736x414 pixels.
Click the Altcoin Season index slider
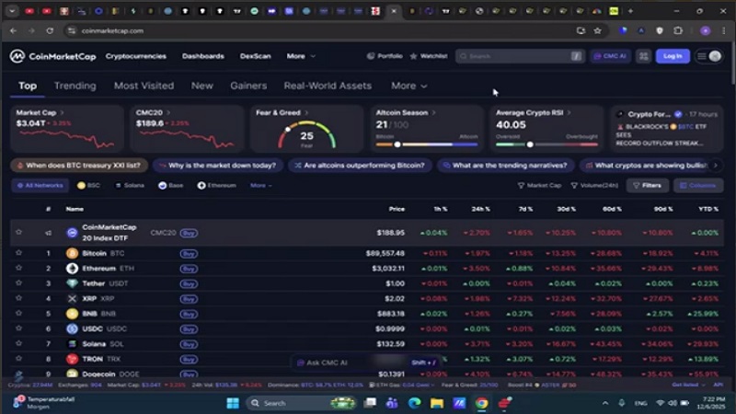398,144
